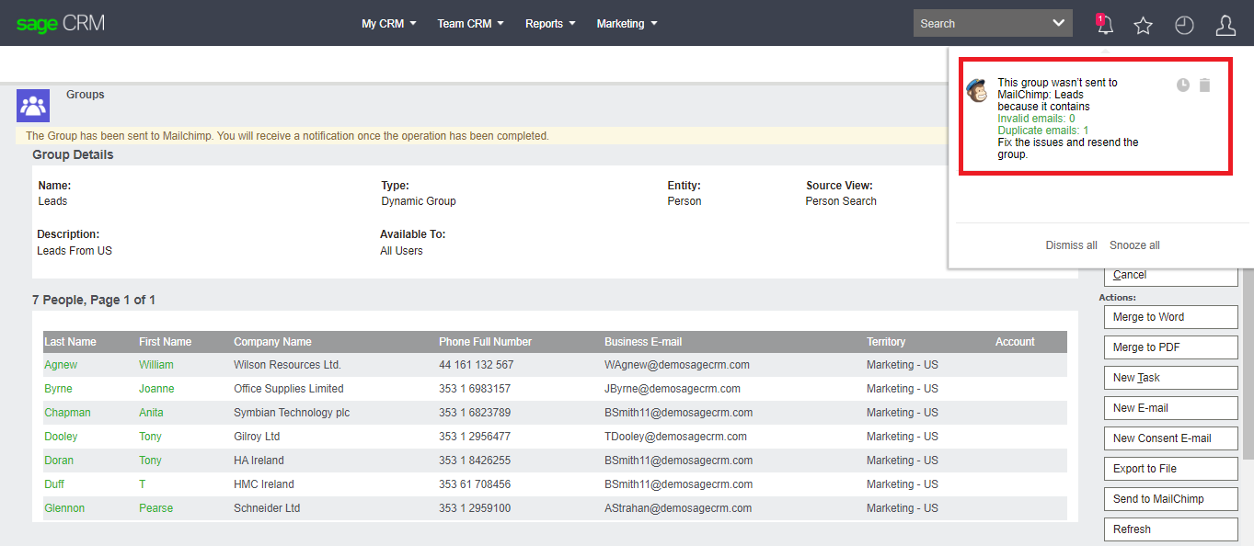Select Schneider Ltd company cell
The height and width of the screenshot is (546, 1254).
coord(267,508)
